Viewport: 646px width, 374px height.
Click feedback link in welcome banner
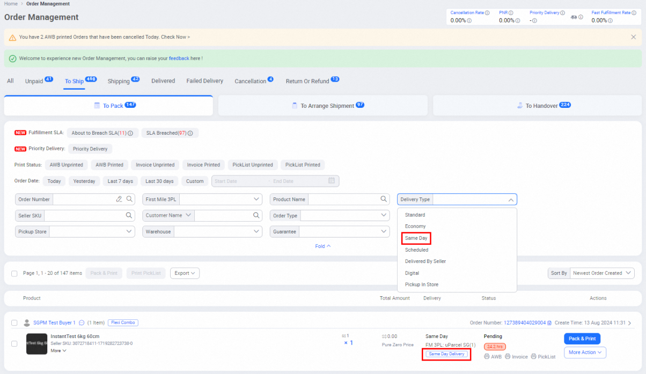pos(179,58)
